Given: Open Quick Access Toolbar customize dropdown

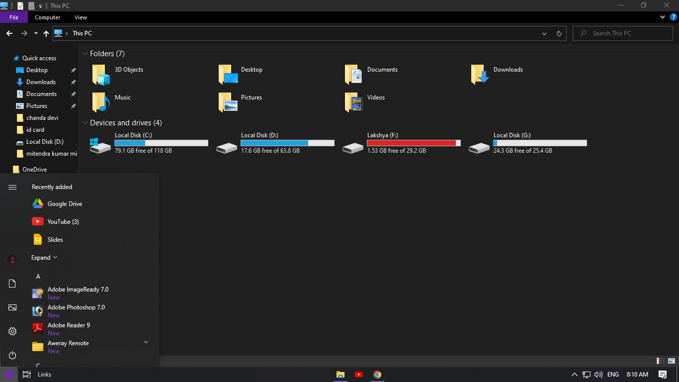Looking at the screenshot, I should (x=41, y=6).
